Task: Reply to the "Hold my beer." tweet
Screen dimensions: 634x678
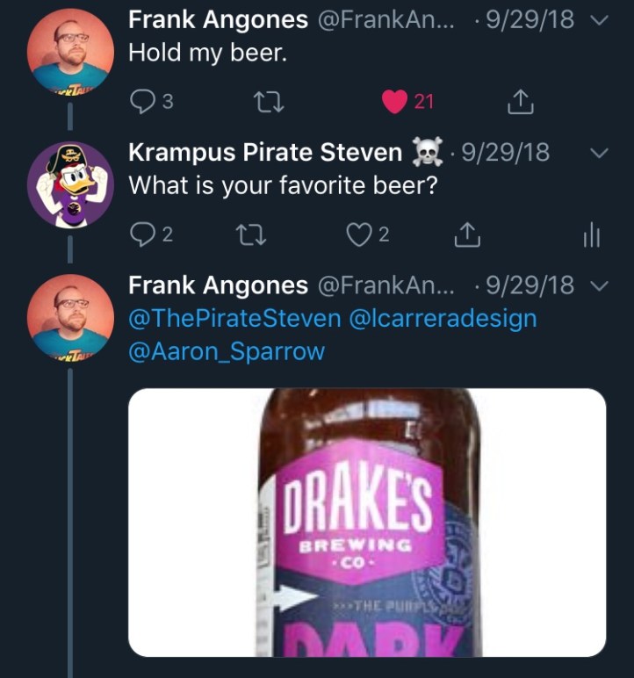Action: [x=140, y=102]
